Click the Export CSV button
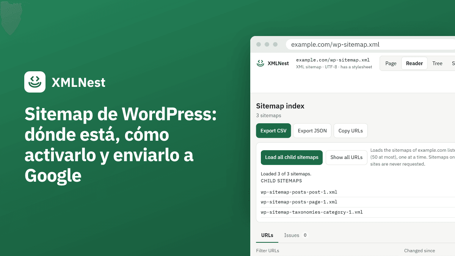The height and width of the screenshot is (256, 455). tap(273, 130)
